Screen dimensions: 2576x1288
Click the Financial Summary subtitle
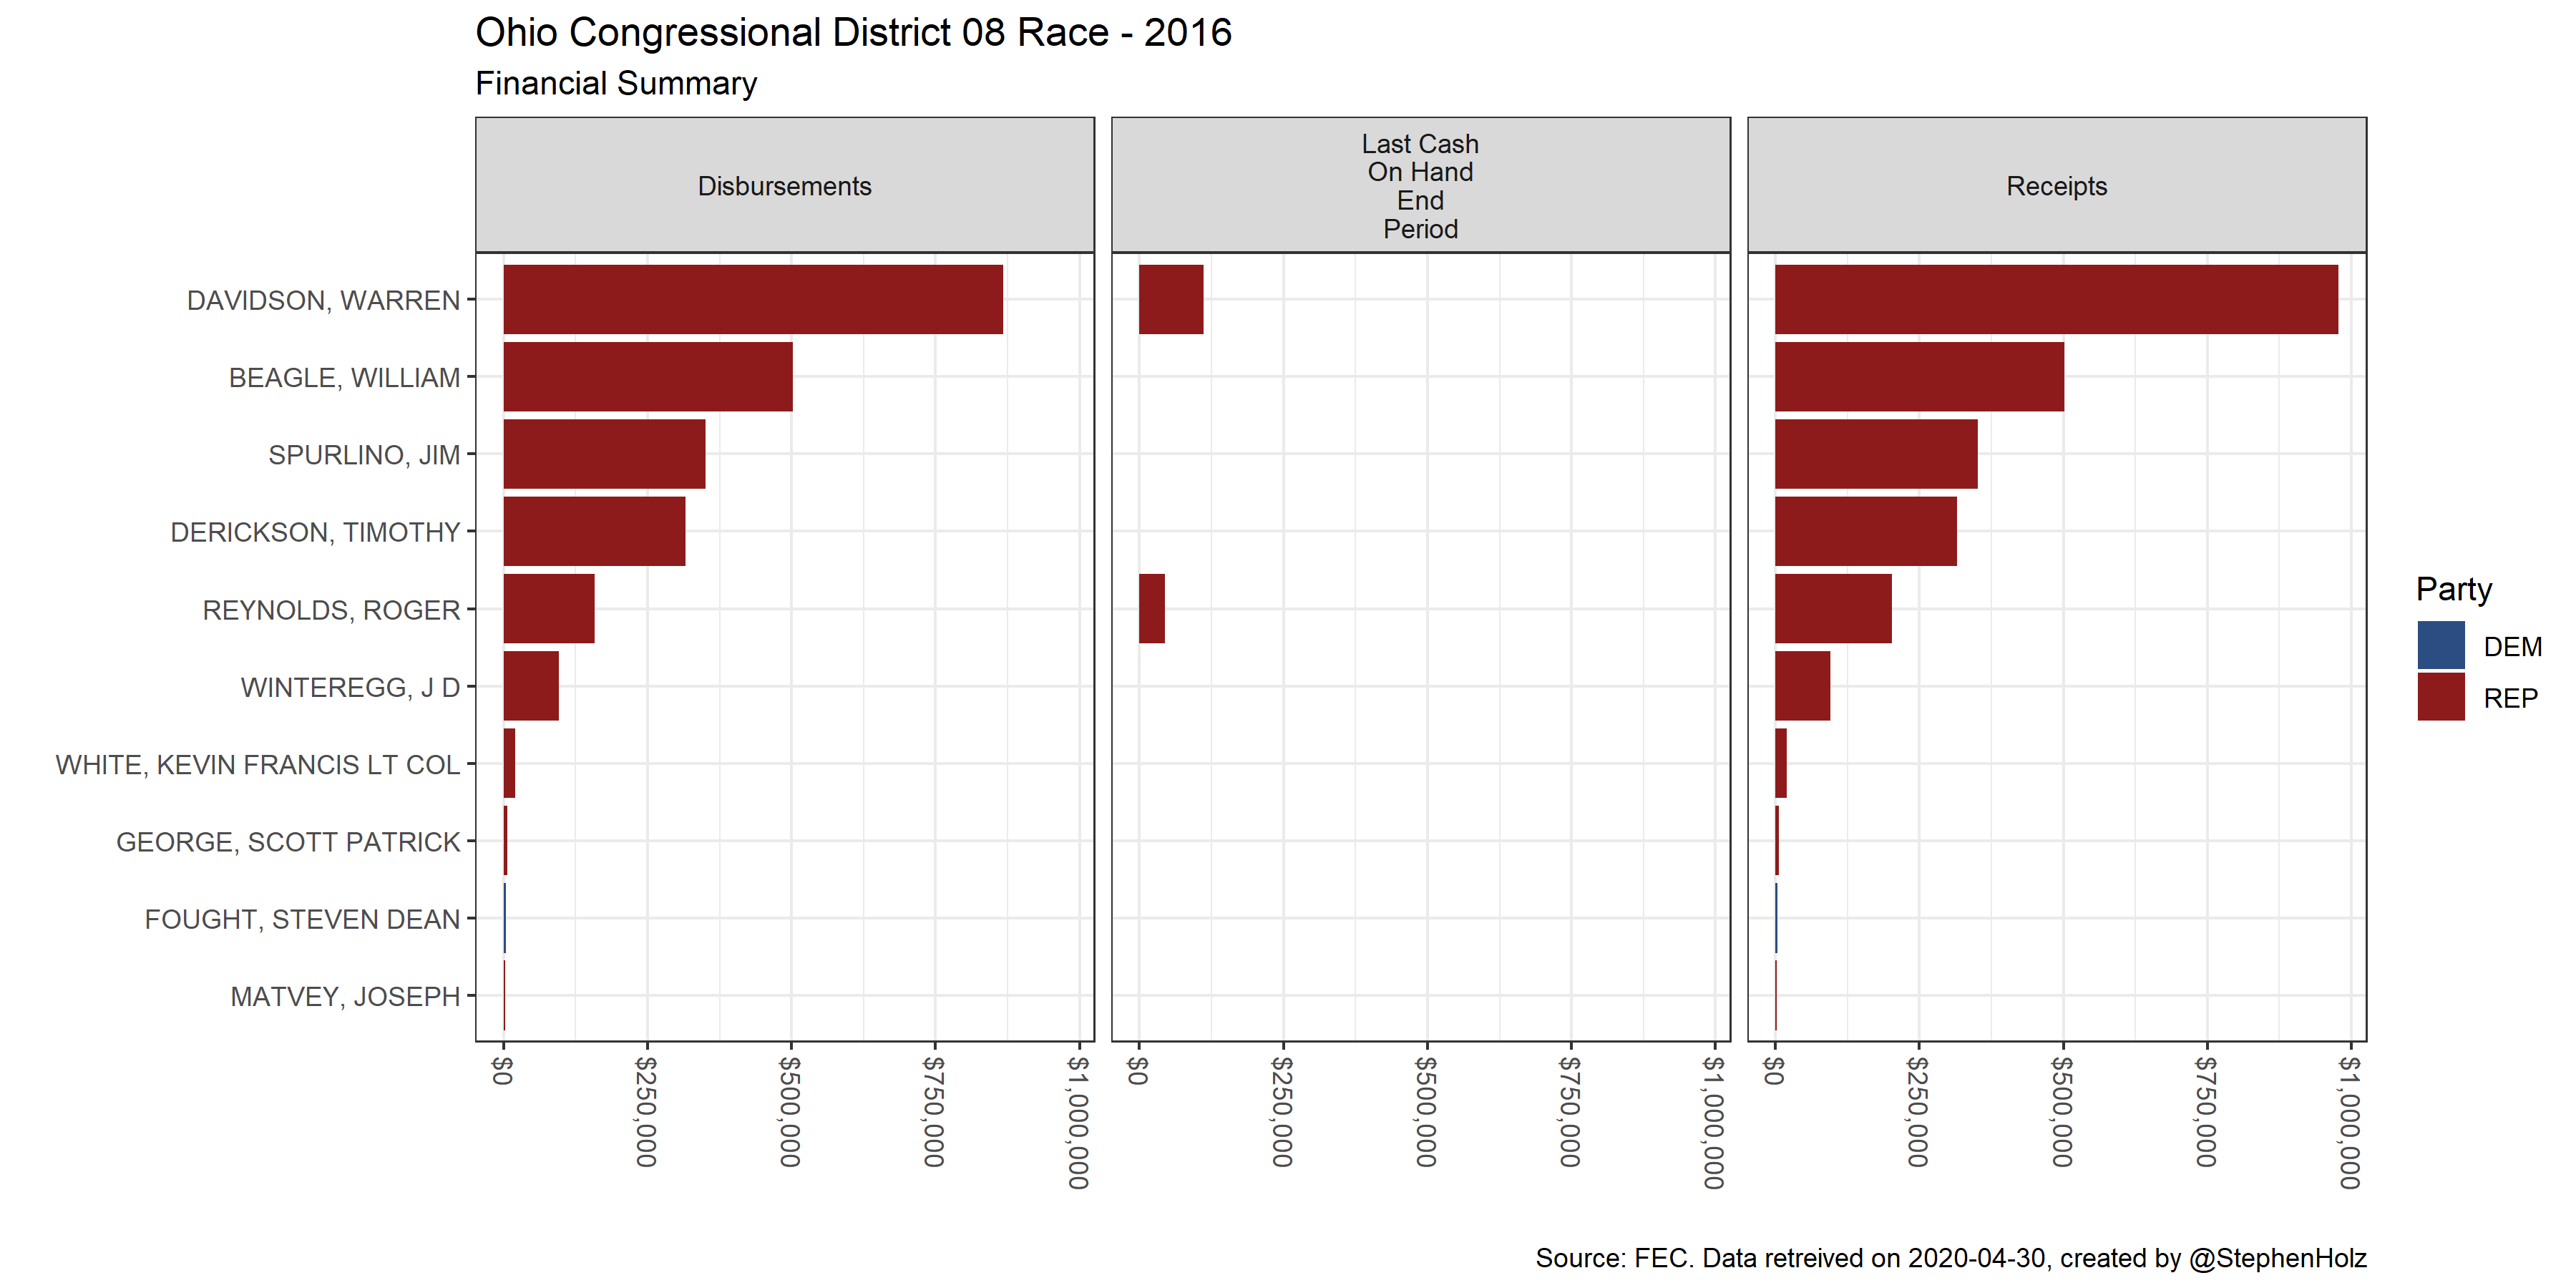pos(615,83)
